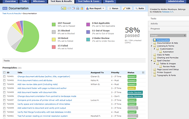Screen dimensions: 189x119
Task: Collapse the Licensing & Terms tree node
Action: tap(152, 46)
